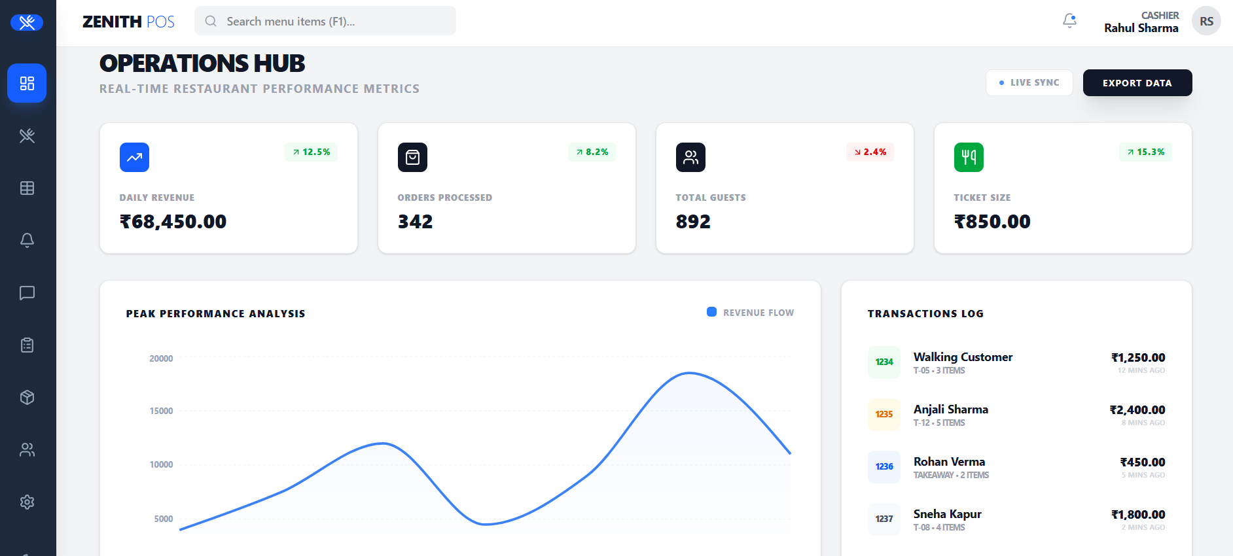Open the settings gear sidebar icon

click(27, 502)
